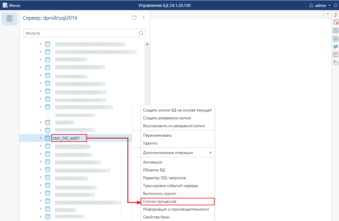
Task: Click the magnifier icon in the filter box
Action: (141, 33)
